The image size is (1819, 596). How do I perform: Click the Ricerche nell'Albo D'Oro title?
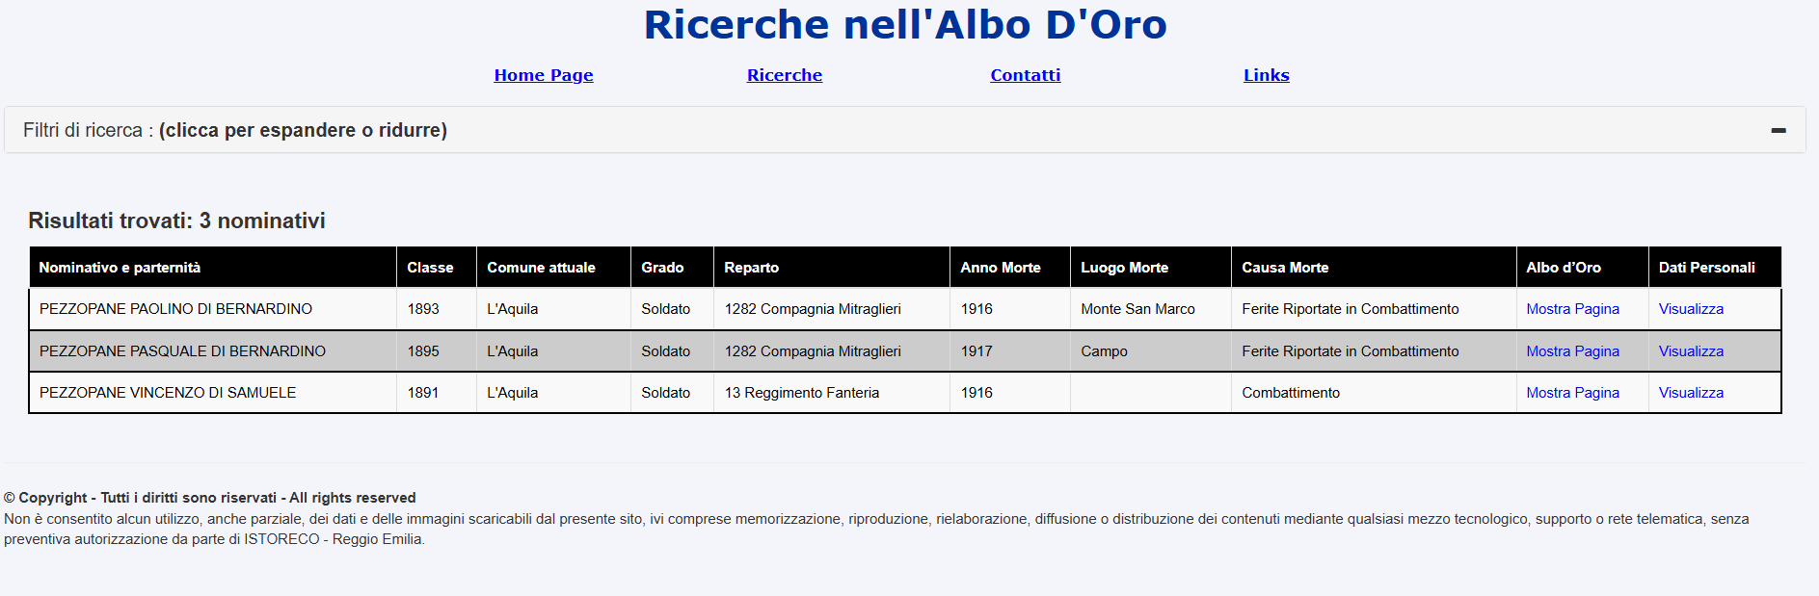point(905,25)
